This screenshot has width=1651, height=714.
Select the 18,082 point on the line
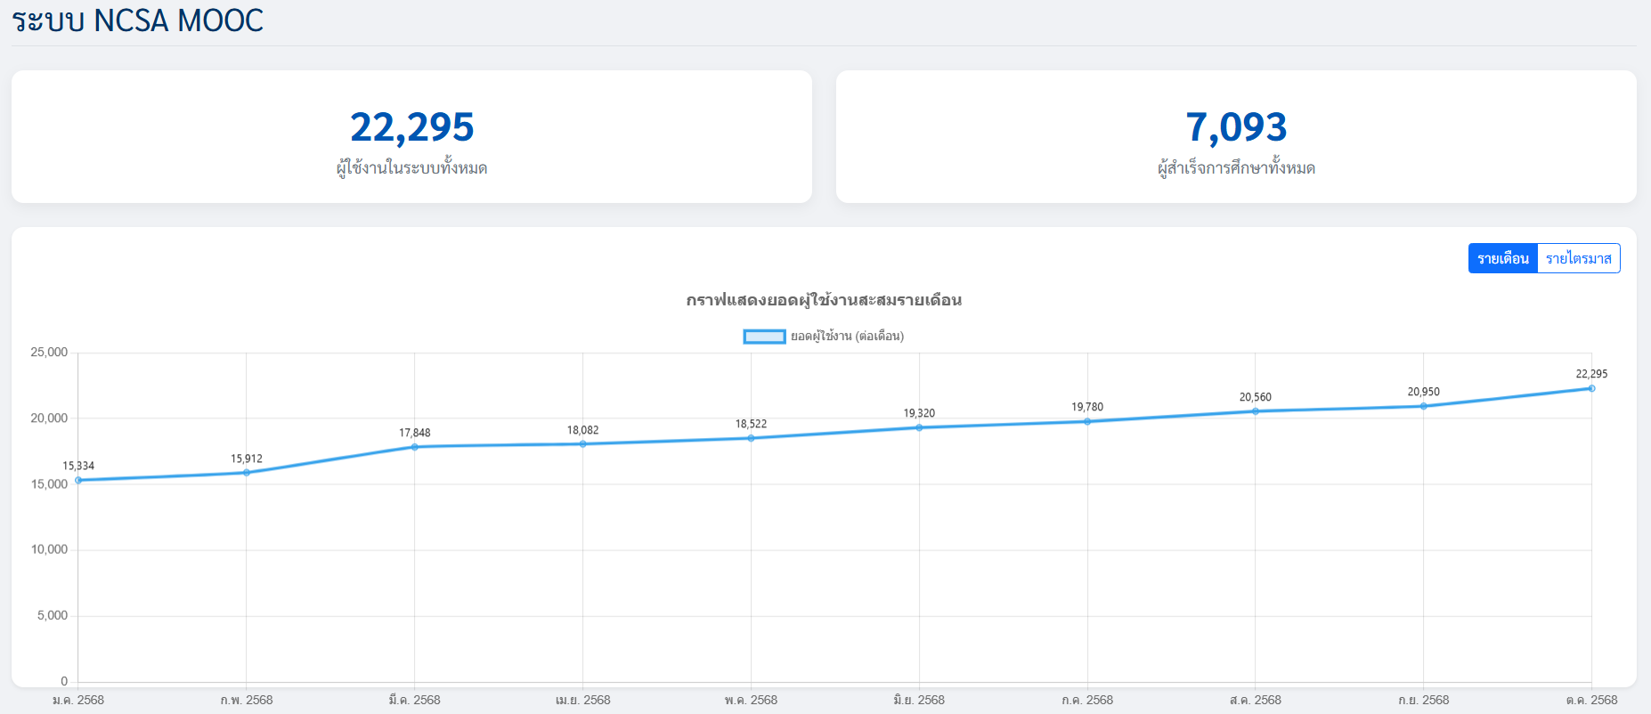point(583,444)
